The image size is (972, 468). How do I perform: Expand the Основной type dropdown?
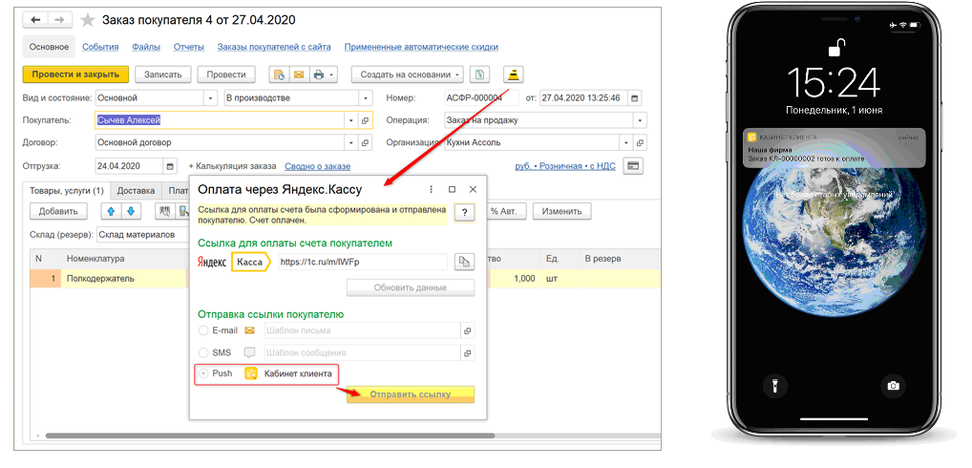pos(211,98)
